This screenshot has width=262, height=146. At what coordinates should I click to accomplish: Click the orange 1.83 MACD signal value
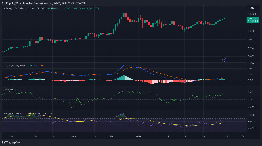click(42, 66)
